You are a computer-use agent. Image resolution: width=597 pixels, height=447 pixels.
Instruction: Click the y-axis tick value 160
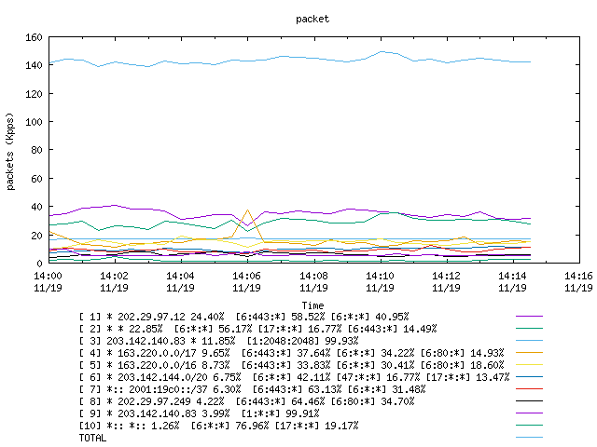pos(34,37)
